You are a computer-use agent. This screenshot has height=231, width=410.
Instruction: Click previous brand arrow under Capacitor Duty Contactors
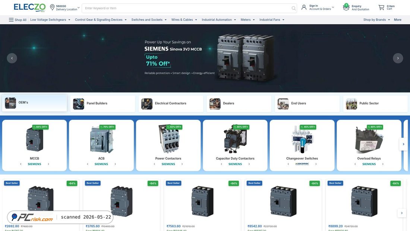(x=221, y=164)
